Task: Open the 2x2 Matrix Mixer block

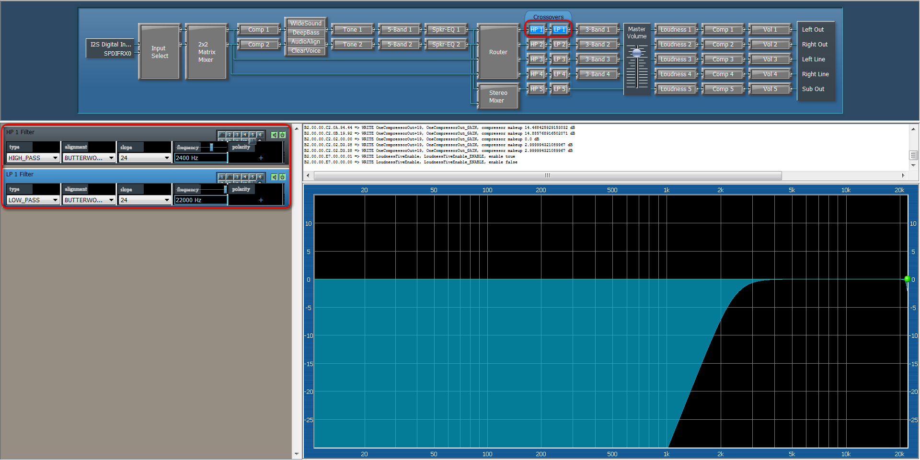Action: (x=207, y=52)
